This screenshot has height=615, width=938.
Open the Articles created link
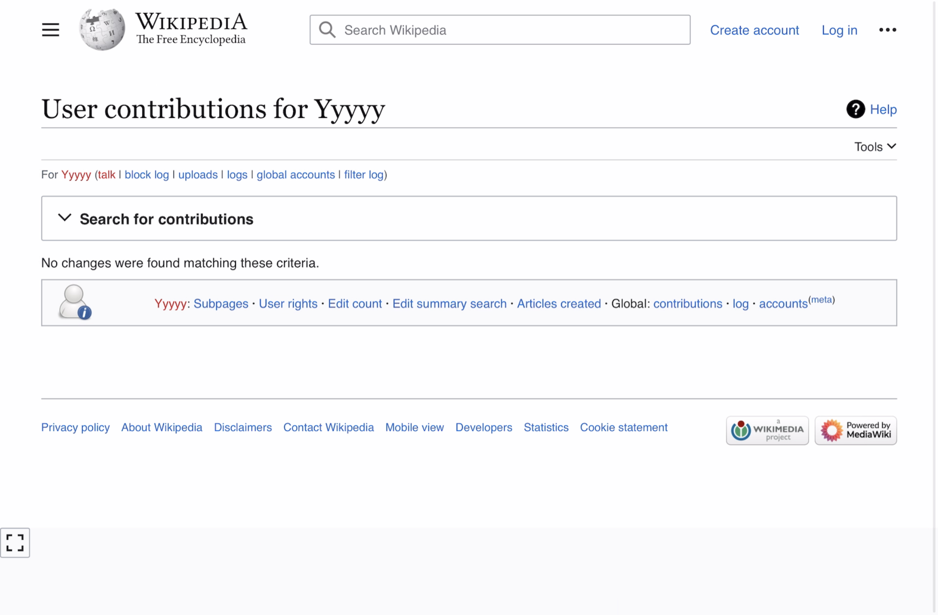point(559,304)
